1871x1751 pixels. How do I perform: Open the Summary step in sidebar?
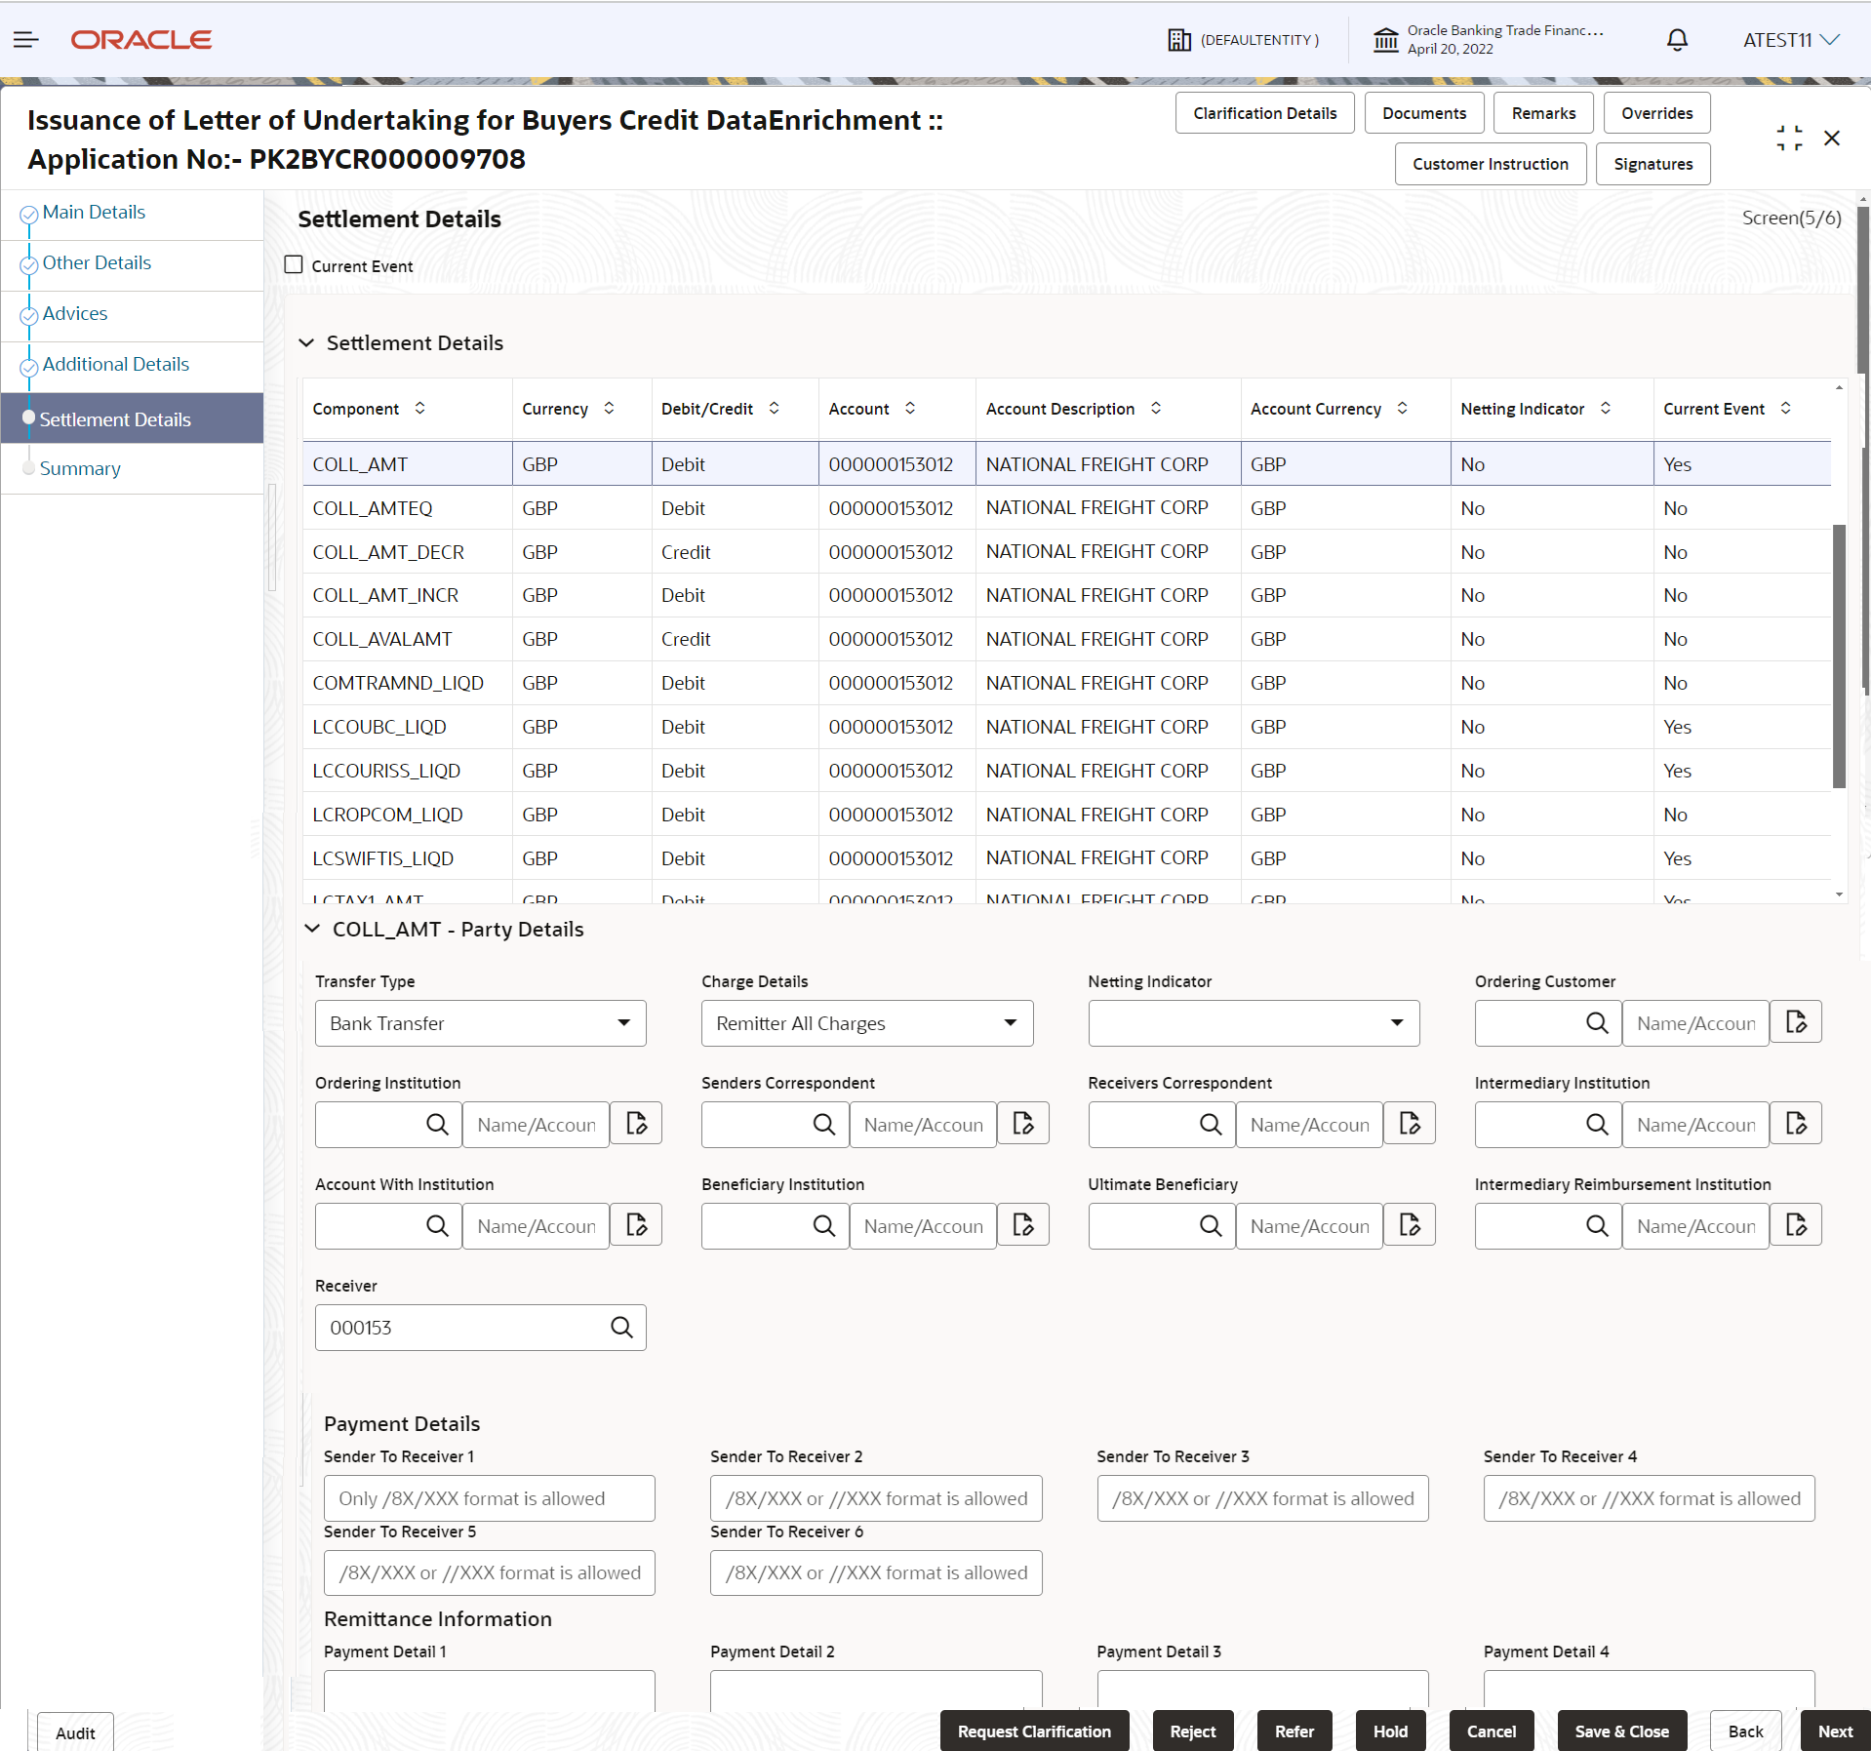(x=80, y=468)
